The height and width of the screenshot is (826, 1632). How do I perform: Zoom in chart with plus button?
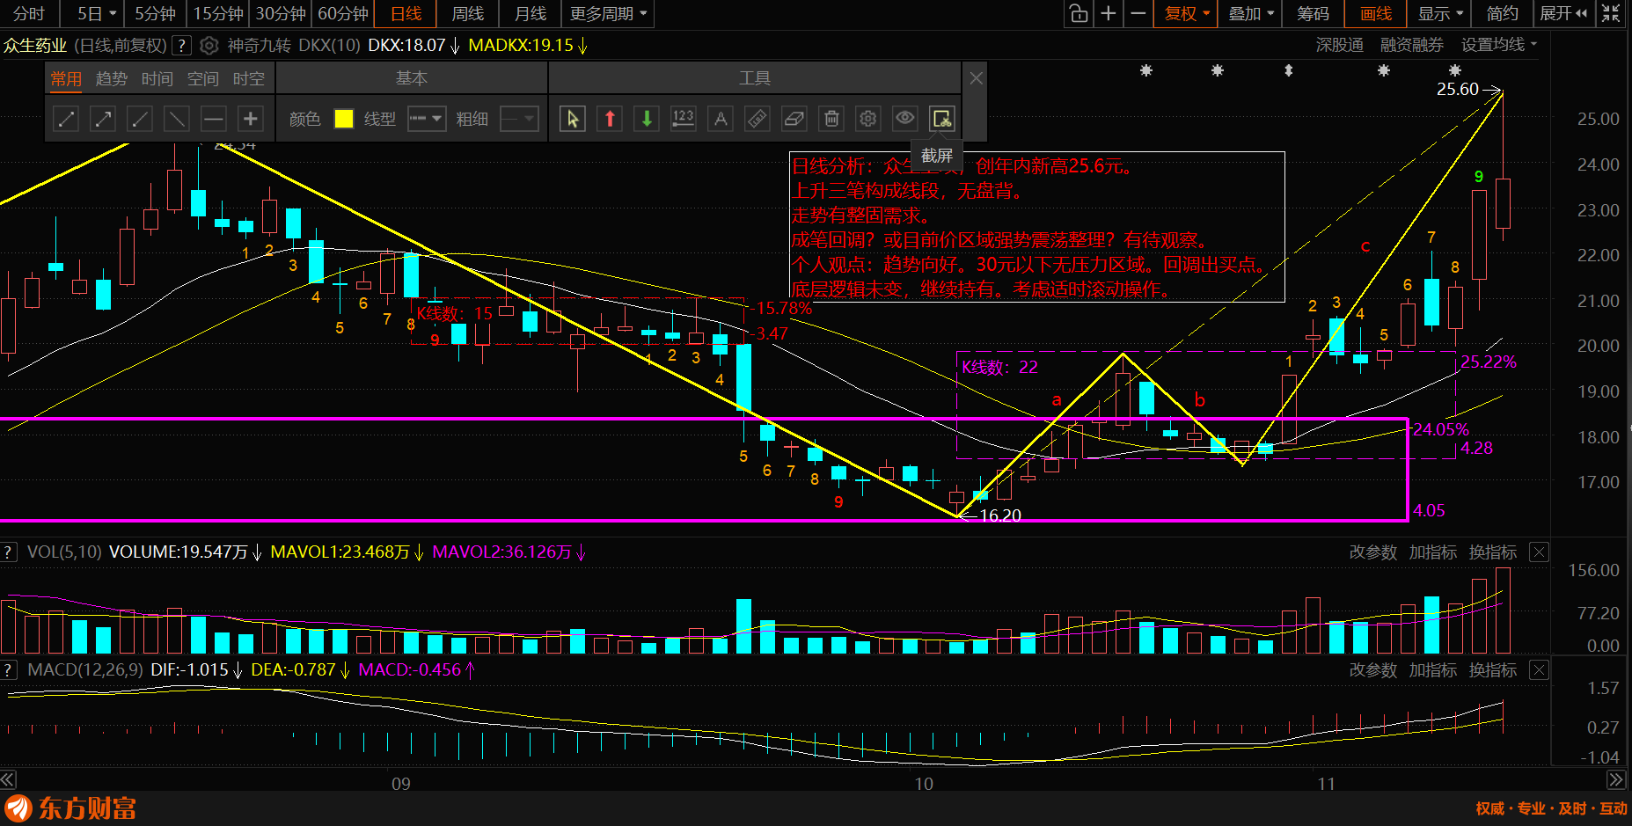[x=1109, y=13]
